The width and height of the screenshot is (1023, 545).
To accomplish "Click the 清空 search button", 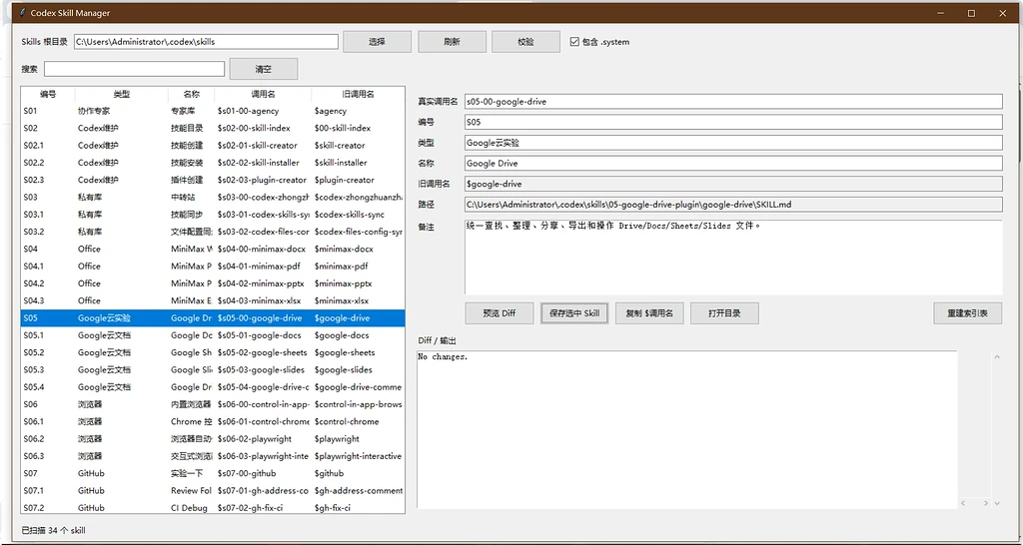I will point(264,69).
